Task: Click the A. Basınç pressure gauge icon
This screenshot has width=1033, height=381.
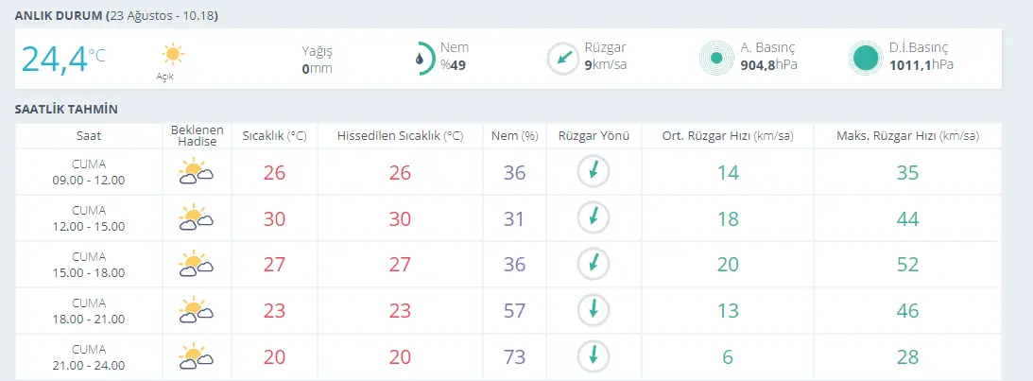Action: click(716, 59)
